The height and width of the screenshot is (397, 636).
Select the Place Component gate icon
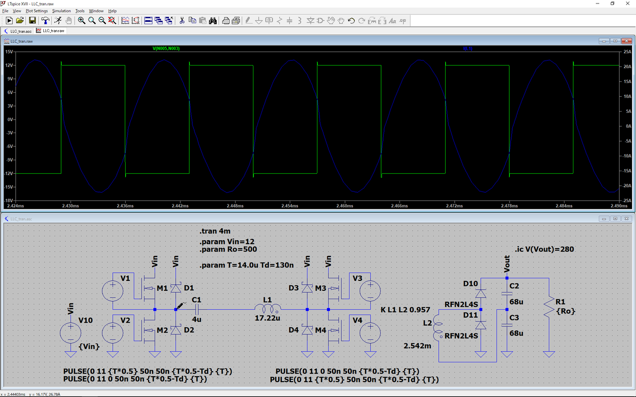(320, 20)
